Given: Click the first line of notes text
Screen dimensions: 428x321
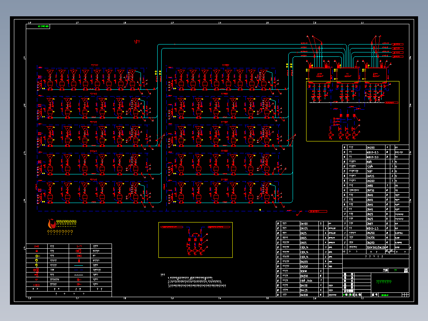Looking at the screenshot, I should pos(191,278).
